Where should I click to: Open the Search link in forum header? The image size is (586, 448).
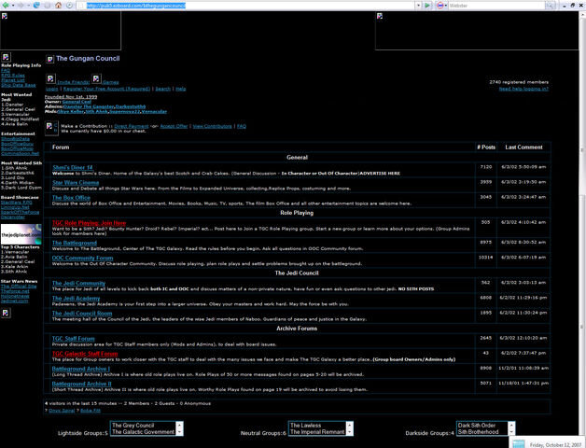click(x=163, y=89)
